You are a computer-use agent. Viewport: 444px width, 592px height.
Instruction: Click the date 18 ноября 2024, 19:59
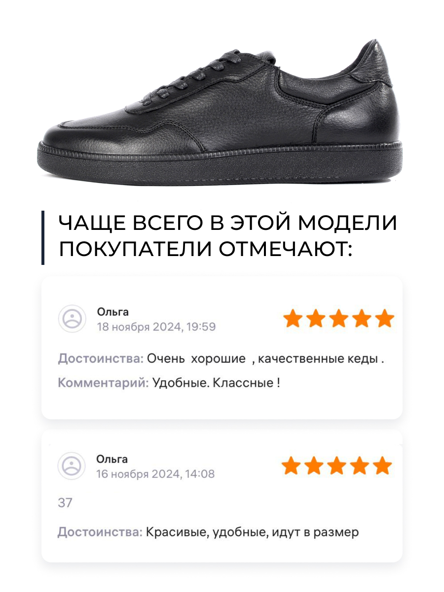point(156,327)
